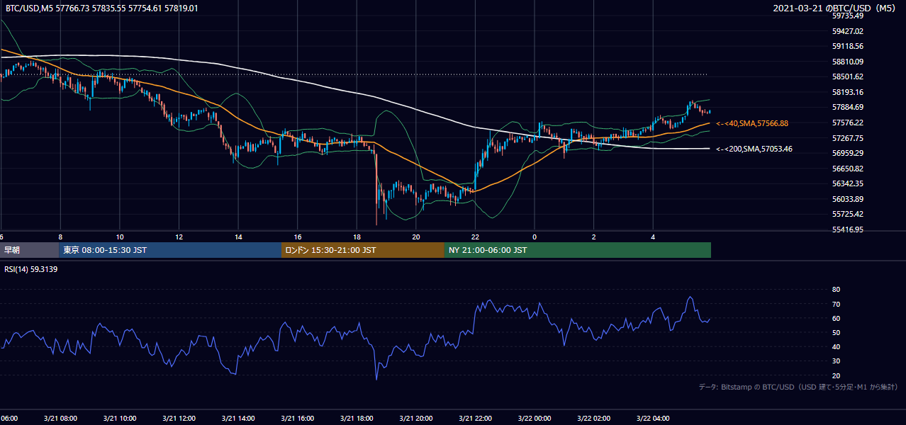This screenshot has height=425, width=906.
Task: Click hour 4 on price chart time axis
Action: click(653, 237)
